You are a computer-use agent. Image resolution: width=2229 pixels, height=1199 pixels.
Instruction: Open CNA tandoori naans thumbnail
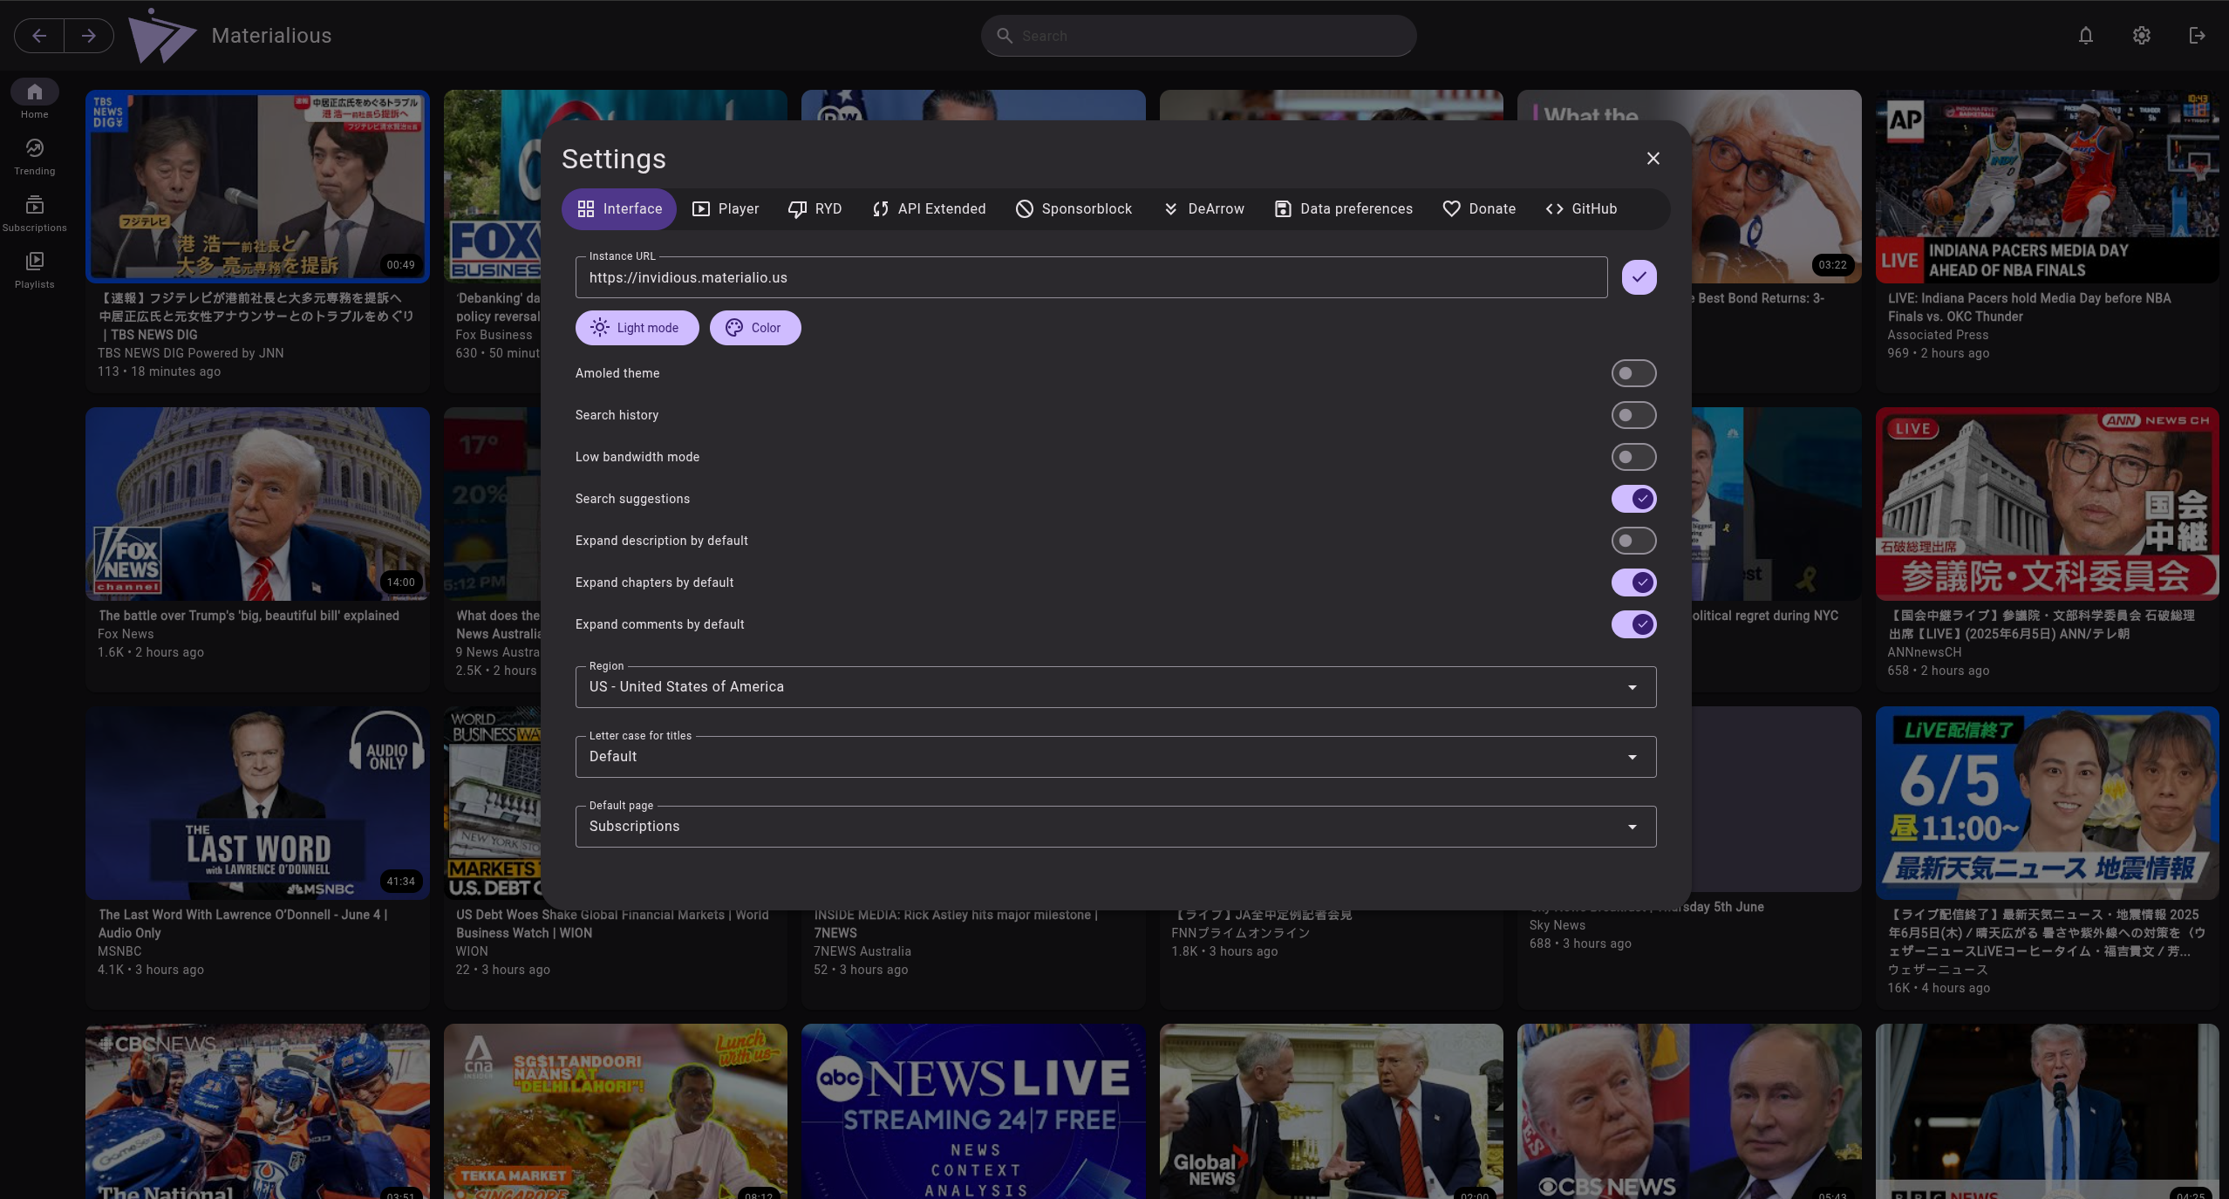click(615, 1112)
